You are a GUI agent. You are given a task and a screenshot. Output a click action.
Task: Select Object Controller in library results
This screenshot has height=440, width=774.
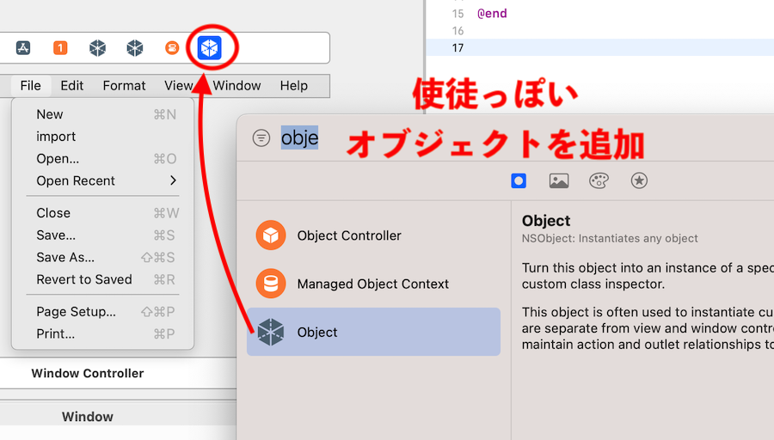(x=348, y=235)
